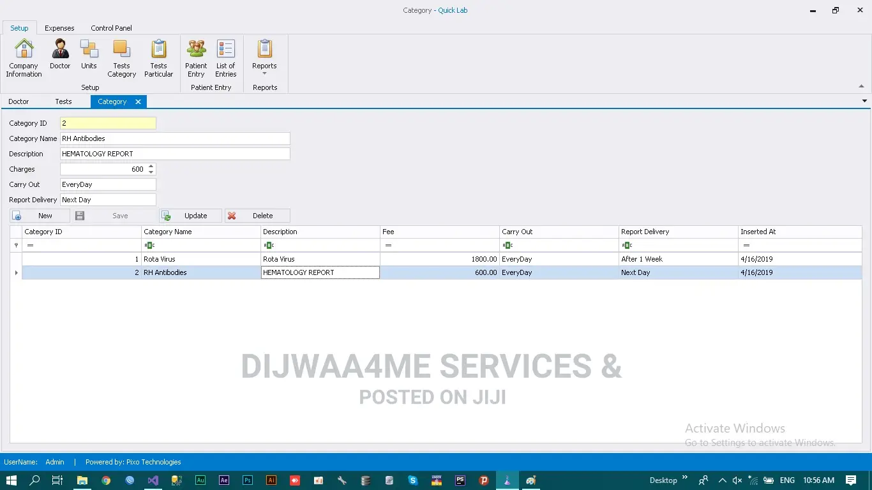Open Photoshop from the taskbar
872x490 pixels.
point(248,480)
